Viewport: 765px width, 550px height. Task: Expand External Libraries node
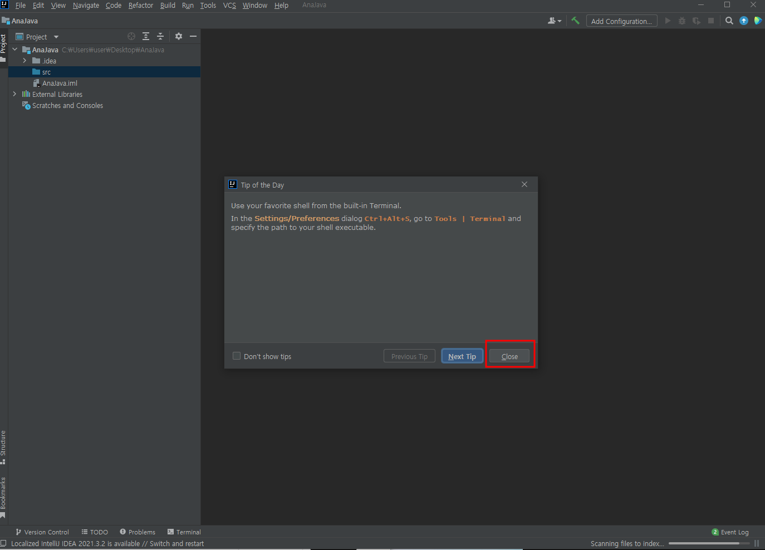click(x=15, y=94)
